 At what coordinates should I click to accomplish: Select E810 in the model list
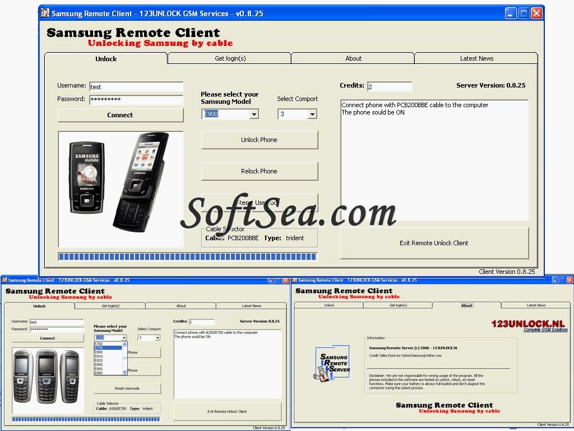pos(108,356)
